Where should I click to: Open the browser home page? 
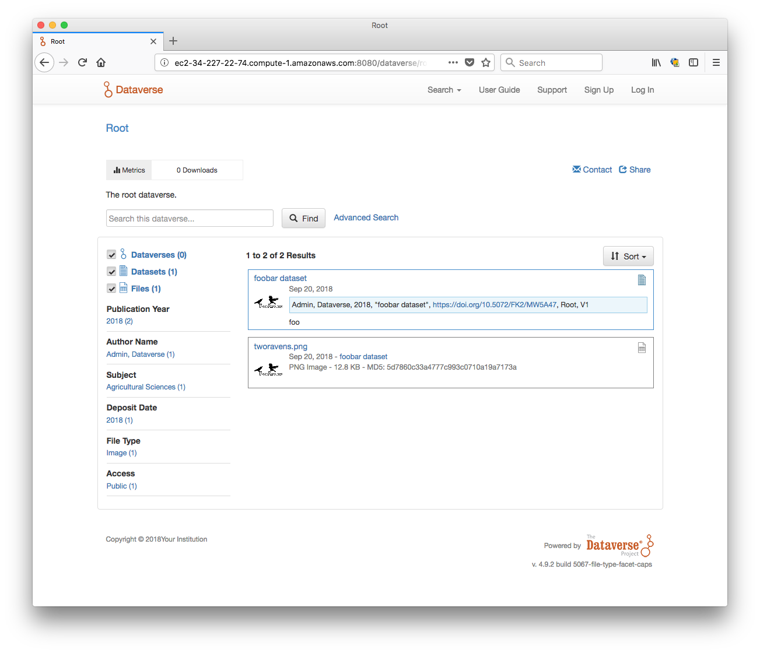click(x=101, y=62)
